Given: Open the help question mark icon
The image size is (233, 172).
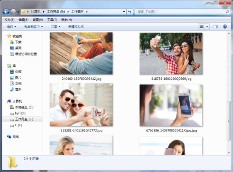Looking at the screenshot, I should (225, 27).
